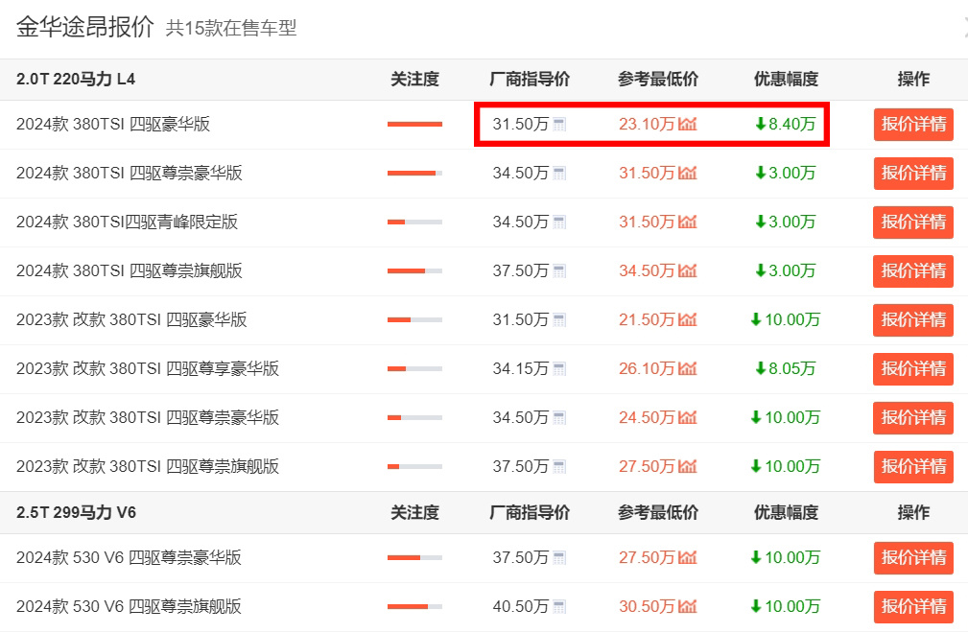Viewport: 968px width, 633px height.
Task: Open calculator icon for 530 V6 四驱尊崇豪华版
Action: pyautogui.click(x=559, y=558)
